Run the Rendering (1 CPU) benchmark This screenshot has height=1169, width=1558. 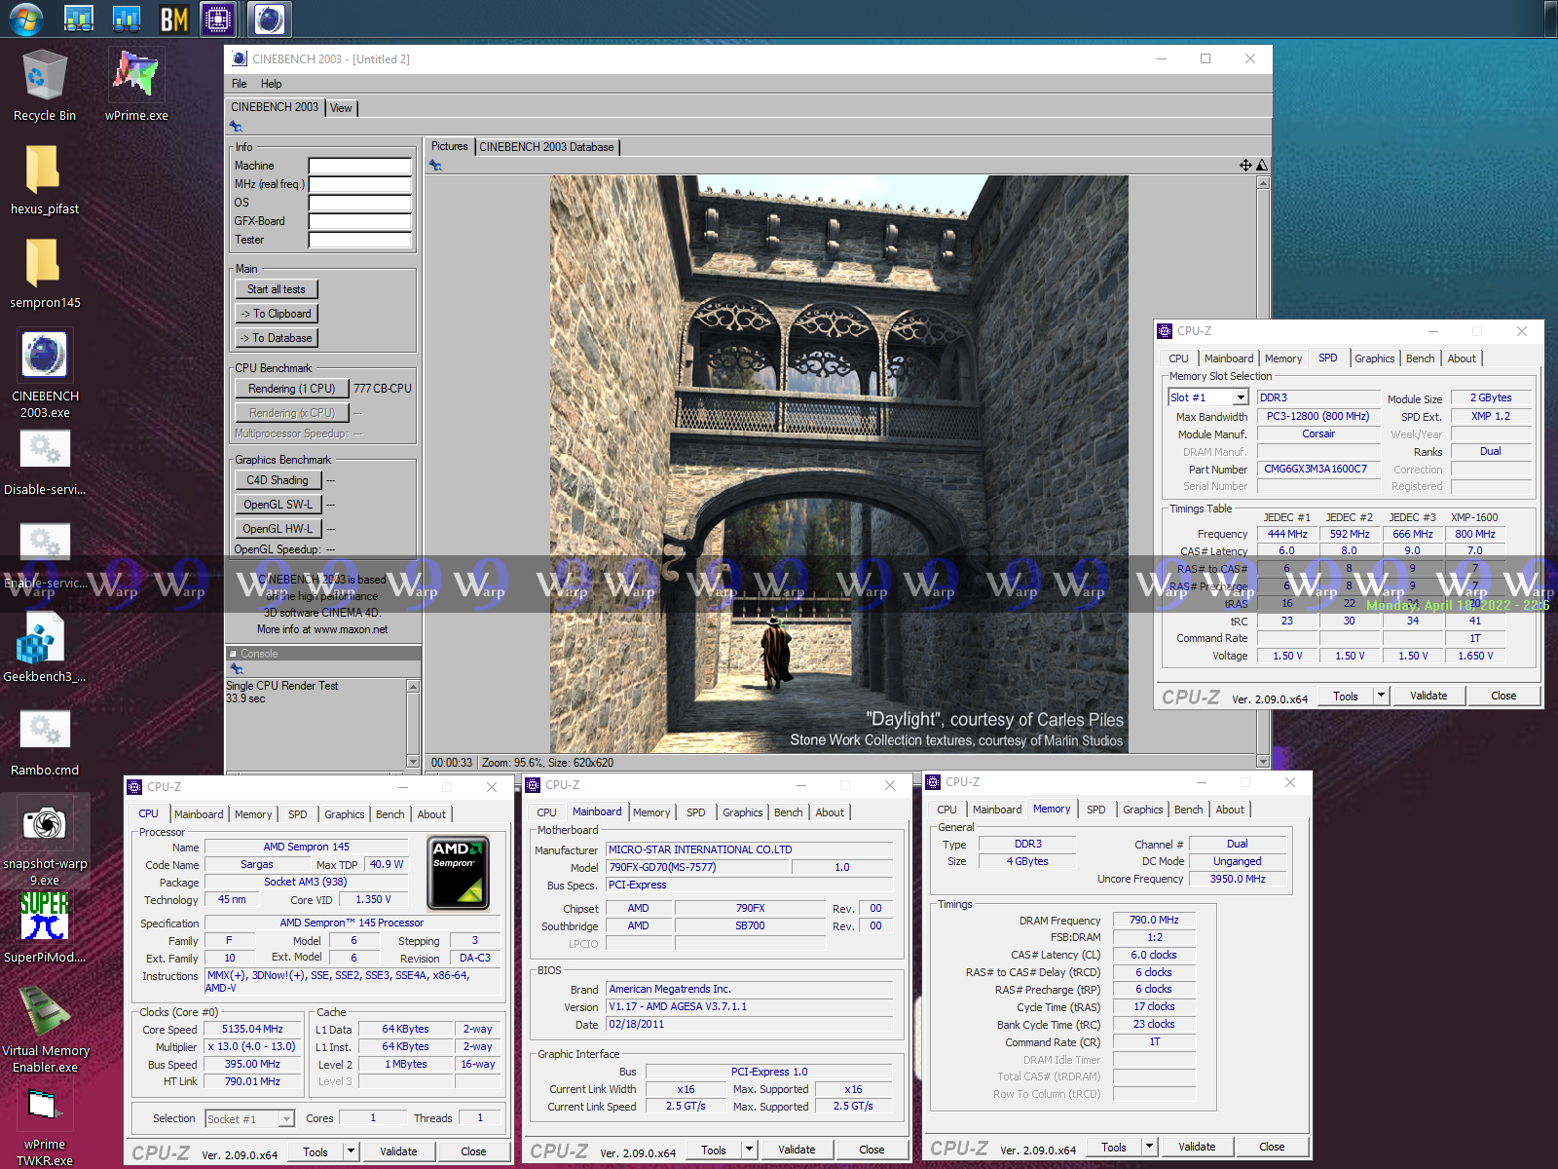pyautogui.click(x=291, y=389)
